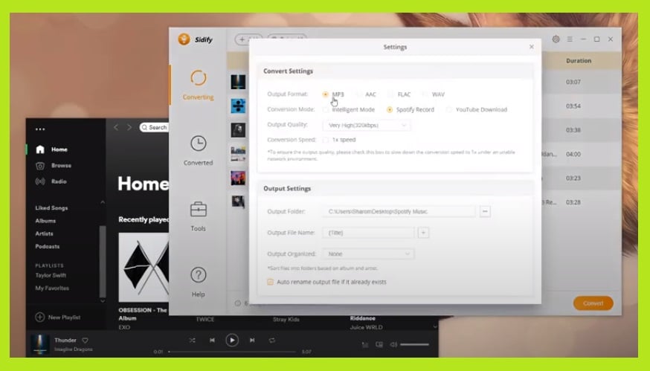Play the current Spotify track
The height and width of the screenshot is (371, 650).
(x=232, y=341)
